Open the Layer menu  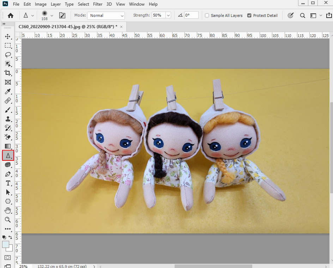(x=56, y=4)
